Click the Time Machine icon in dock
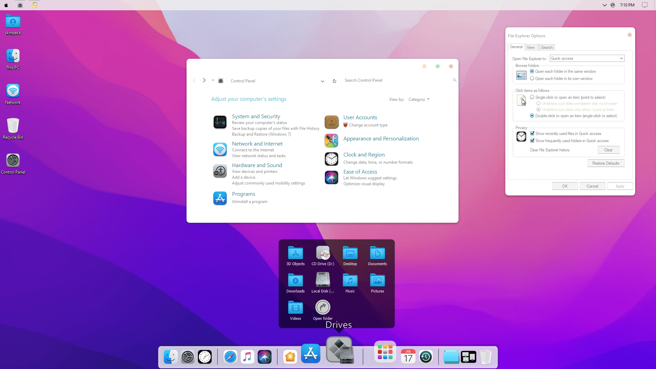The height and width of the screenshot is (369, 656). click(425, 356)
